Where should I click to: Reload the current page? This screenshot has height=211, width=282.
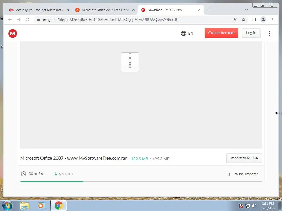pos(28,20)
